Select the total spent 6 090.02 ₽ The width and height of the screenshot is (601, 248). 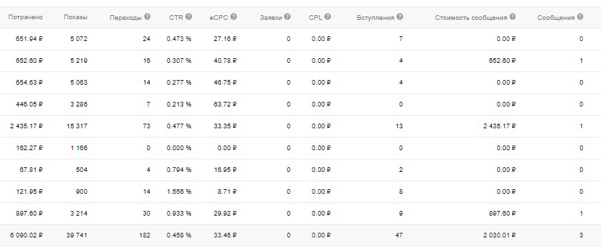[x=26, y=235]
